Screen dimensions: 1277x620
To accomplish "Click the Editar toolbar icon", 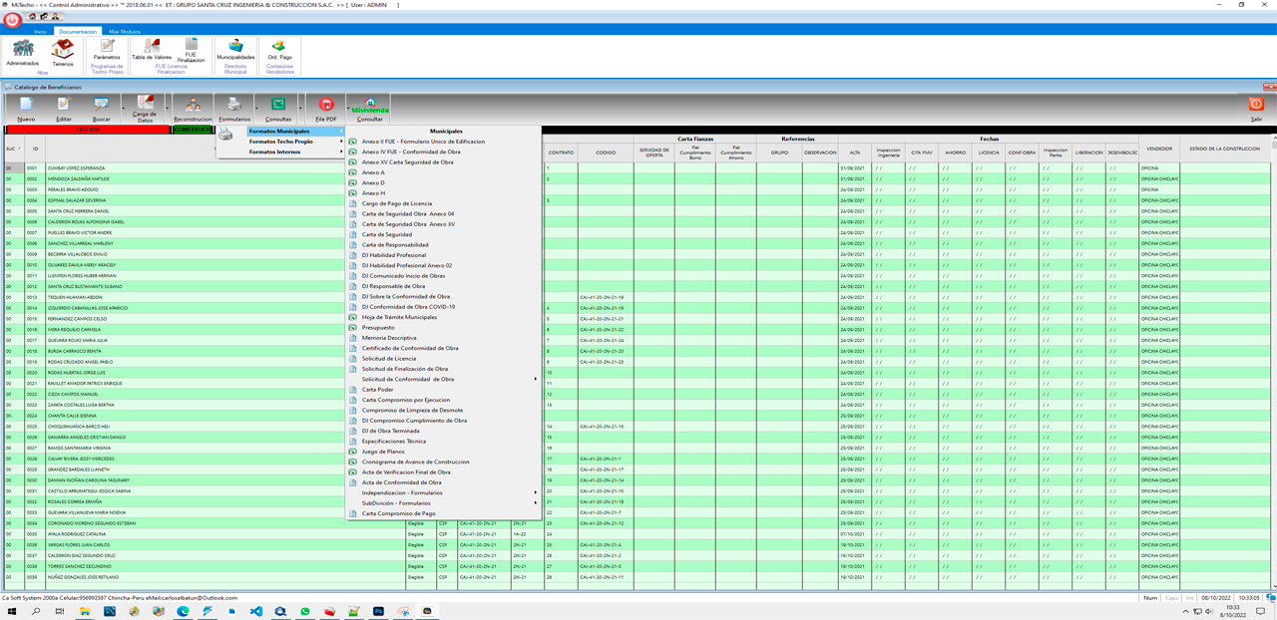I will point(64,106).
